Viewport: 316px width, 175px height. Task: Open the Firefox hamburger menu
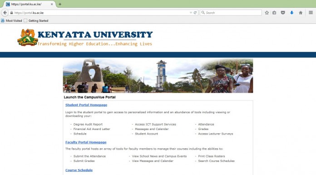pyautogui.click(x=311, y=13)
